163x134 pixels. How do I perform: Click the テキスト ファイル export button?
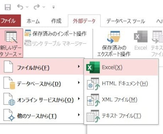click(x=157, y=43)
